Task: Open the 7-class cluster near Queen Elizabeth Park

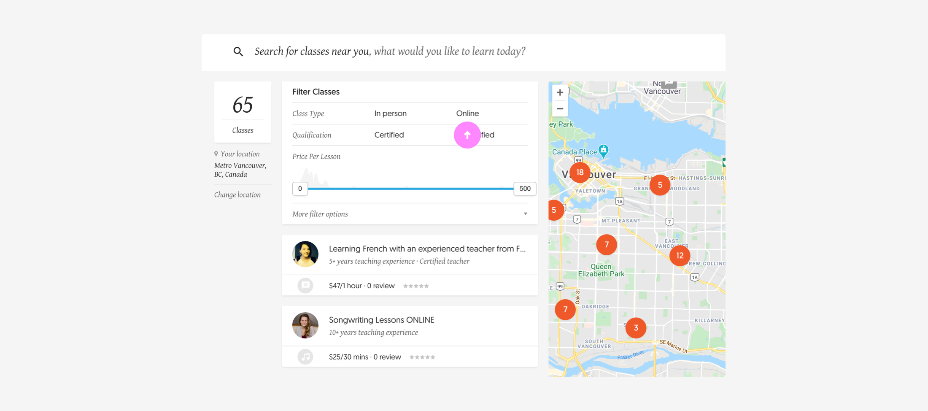Action: click(607, 245)
